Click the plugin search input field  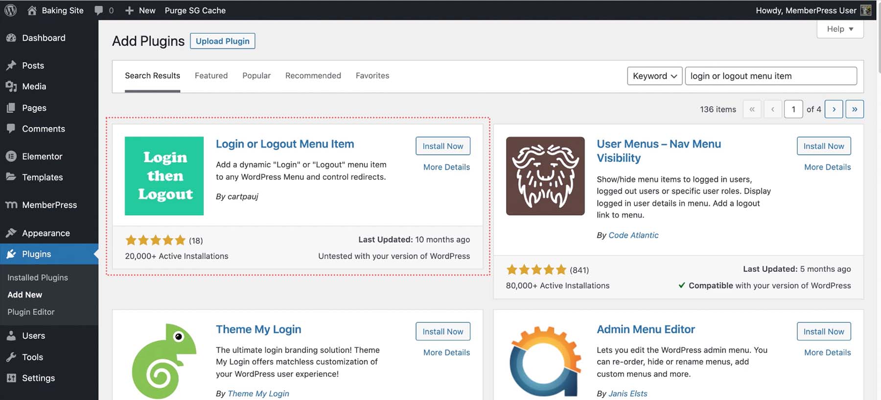click(x=770, y=76)
